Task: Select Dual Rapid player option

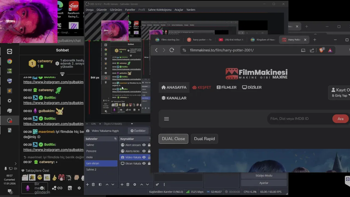Action: pyautogui.click(x=204, y=139)
